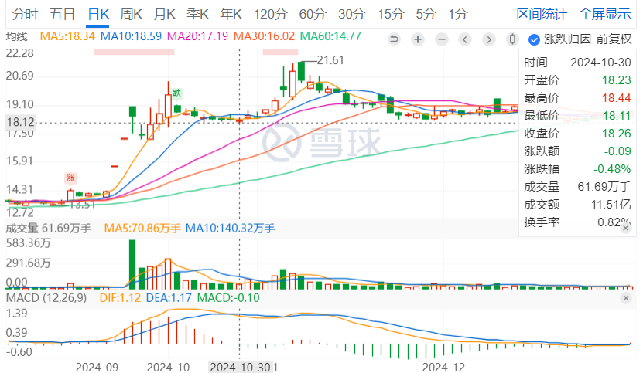
Task: Open 区间统计 range statistics
Action: pyautogui.click(x=542, y=15)
